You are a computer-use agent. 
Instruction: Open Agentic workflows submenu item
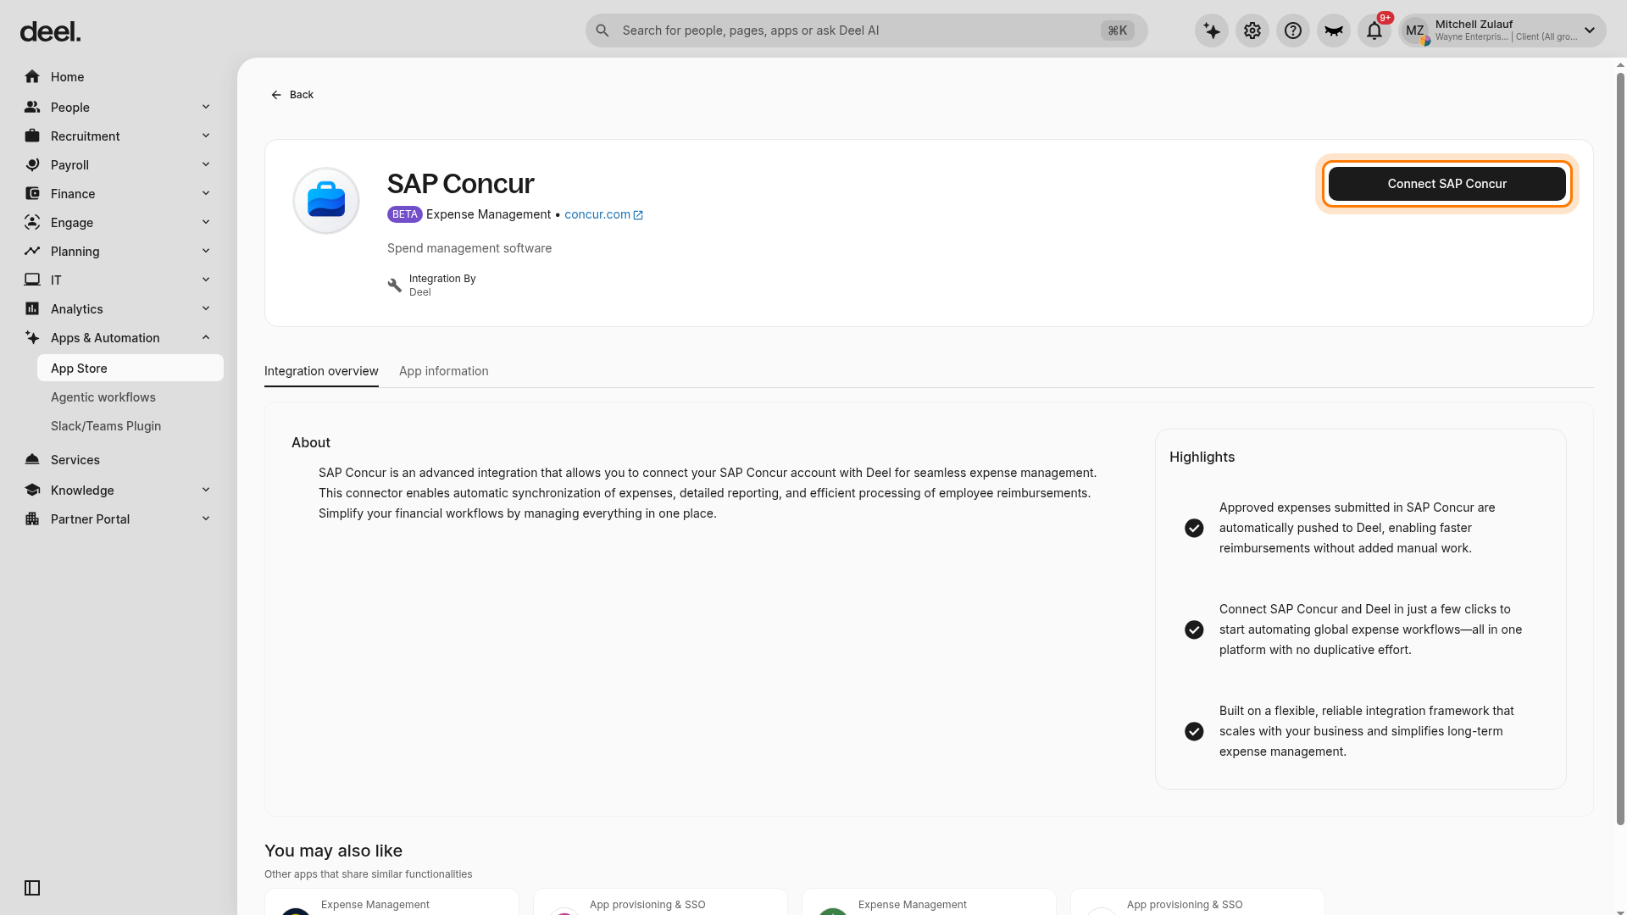pos(103,397)
